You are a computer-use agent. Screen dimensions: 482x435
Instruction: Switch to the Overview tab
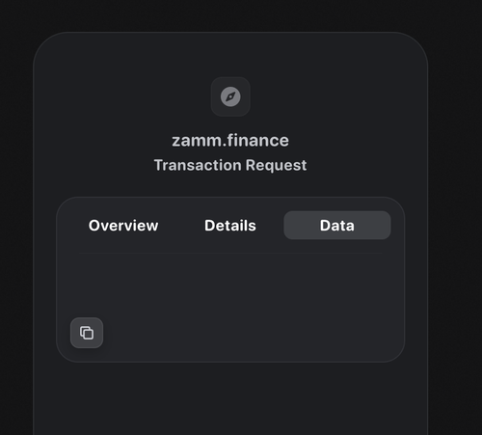[x=123, y=226]
